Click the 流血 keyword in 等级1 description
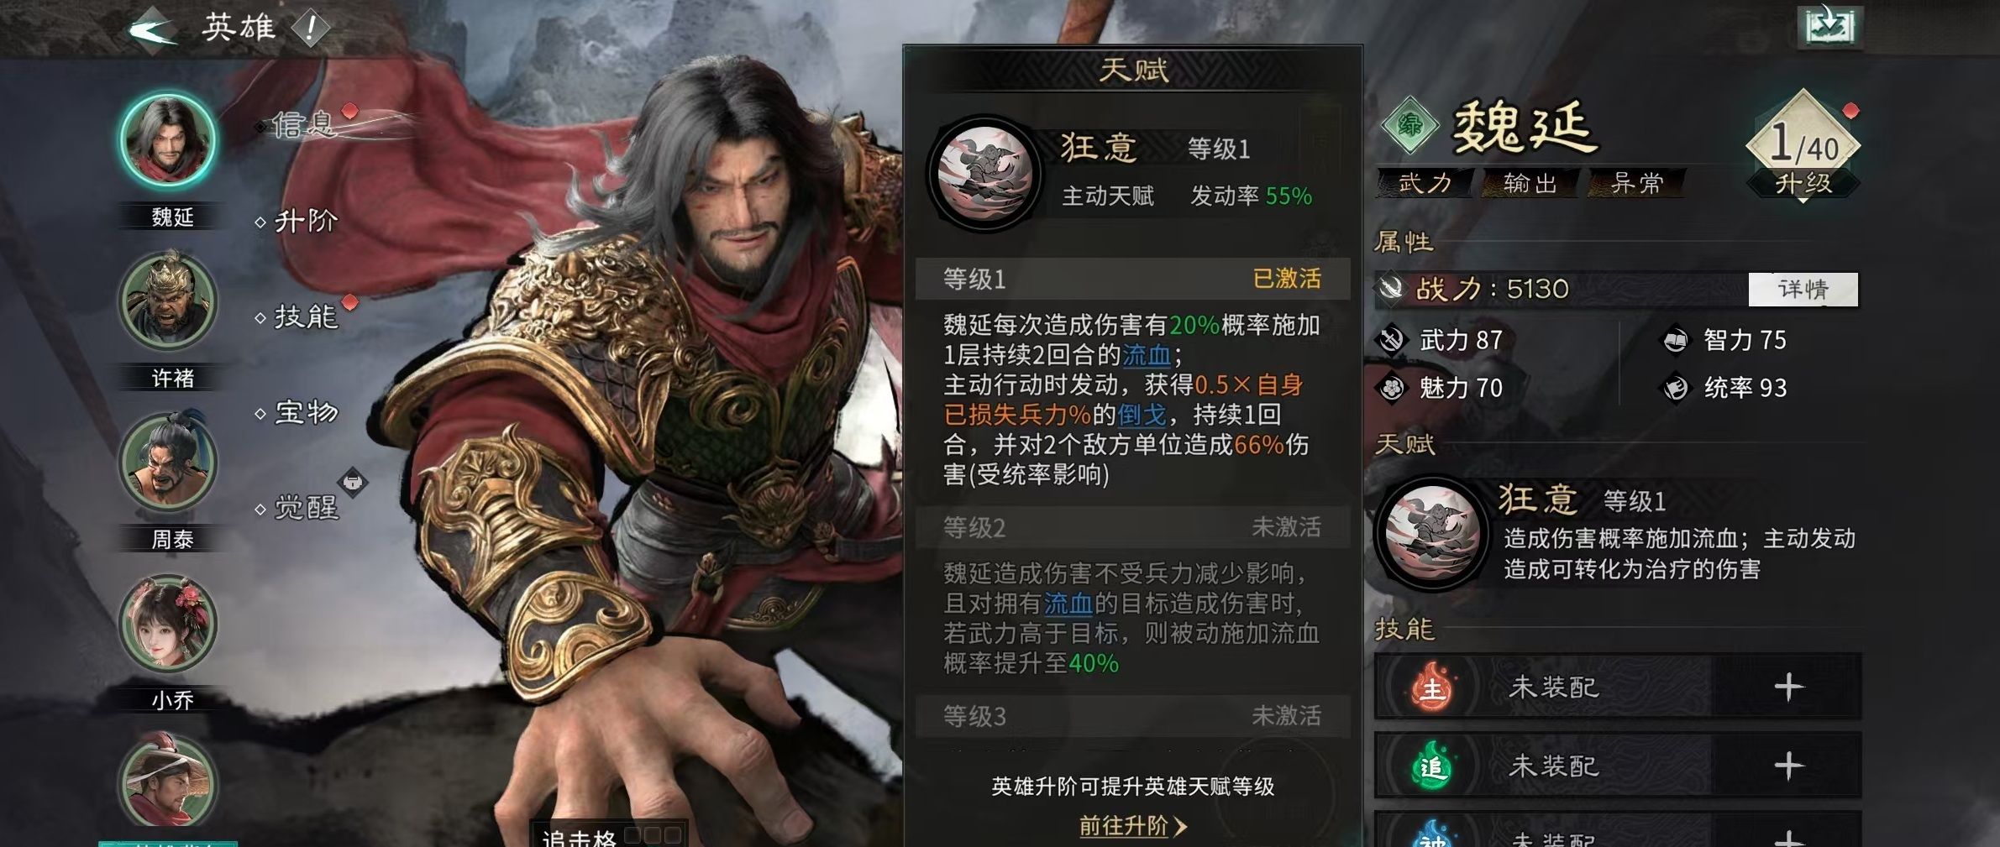2000x847 pixels. tap(1147, 354)
